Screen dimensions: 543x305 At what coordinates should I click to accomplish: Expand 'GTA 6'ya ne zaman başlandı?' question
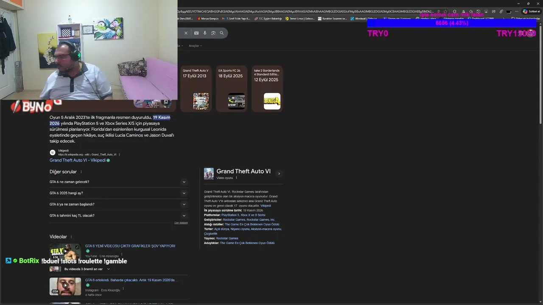[x=118, y=204]
